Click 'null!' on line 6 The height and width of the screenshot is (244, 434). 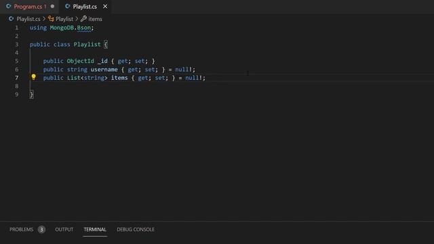tap(183, 69)
